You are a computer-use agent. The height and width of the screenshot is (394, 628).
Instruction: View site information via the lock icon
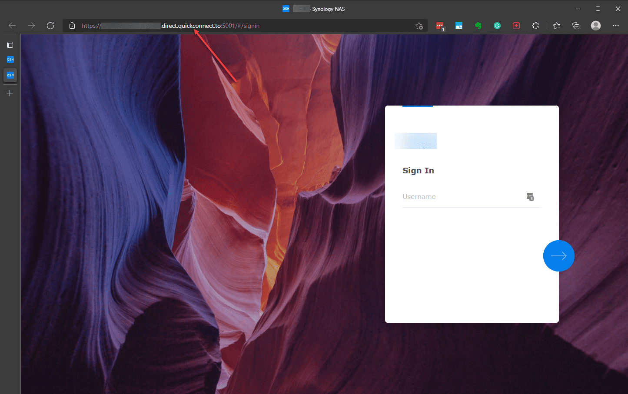[x=72, y=26]
